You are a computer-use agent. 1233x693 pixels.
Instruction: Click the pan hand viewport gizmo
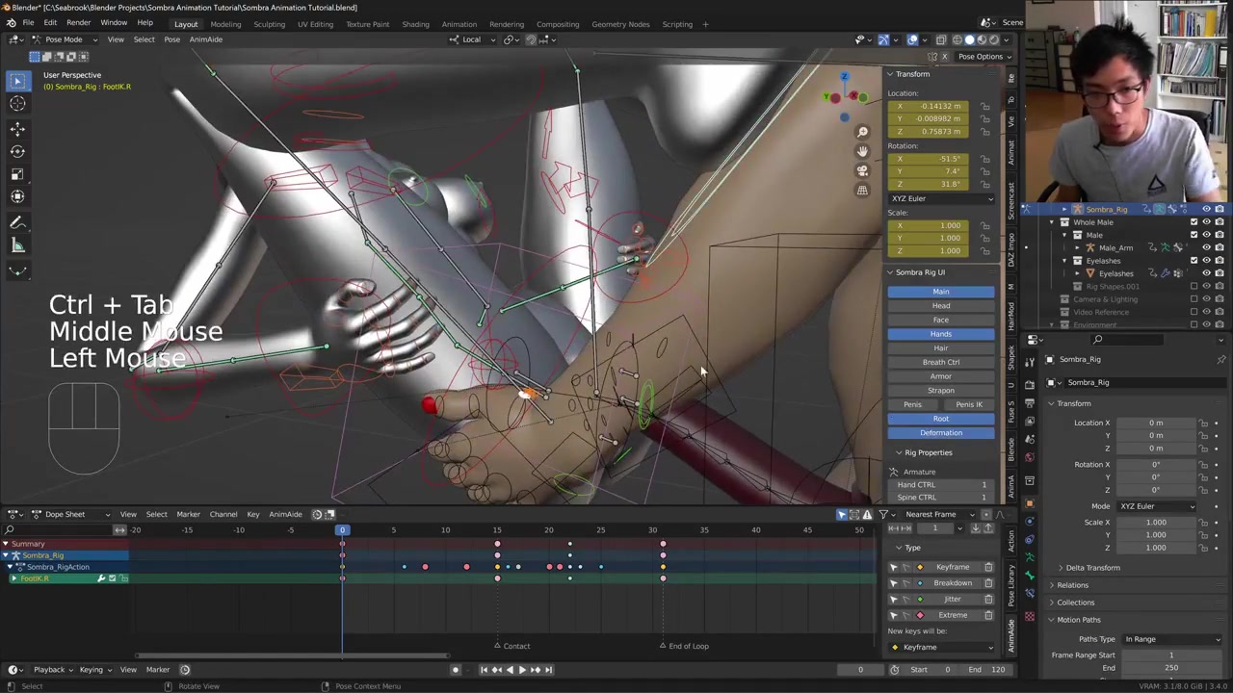click(x=862, y=151)
